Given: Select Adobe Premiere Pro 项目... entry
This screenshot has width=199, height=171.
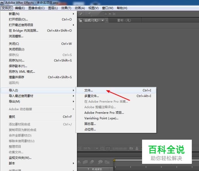Looking at the screenshot, I should [116, 113].
